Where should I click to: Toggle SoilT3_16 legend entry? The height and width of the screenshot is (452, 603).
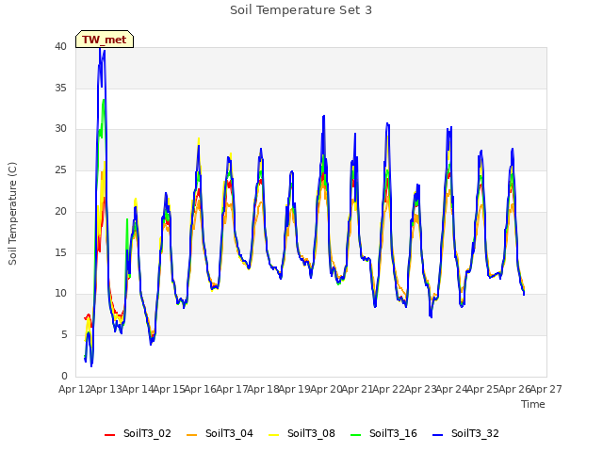coord(383,433)
